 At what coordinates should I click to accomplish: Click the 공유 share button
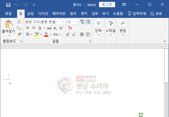tap(156, 13)
